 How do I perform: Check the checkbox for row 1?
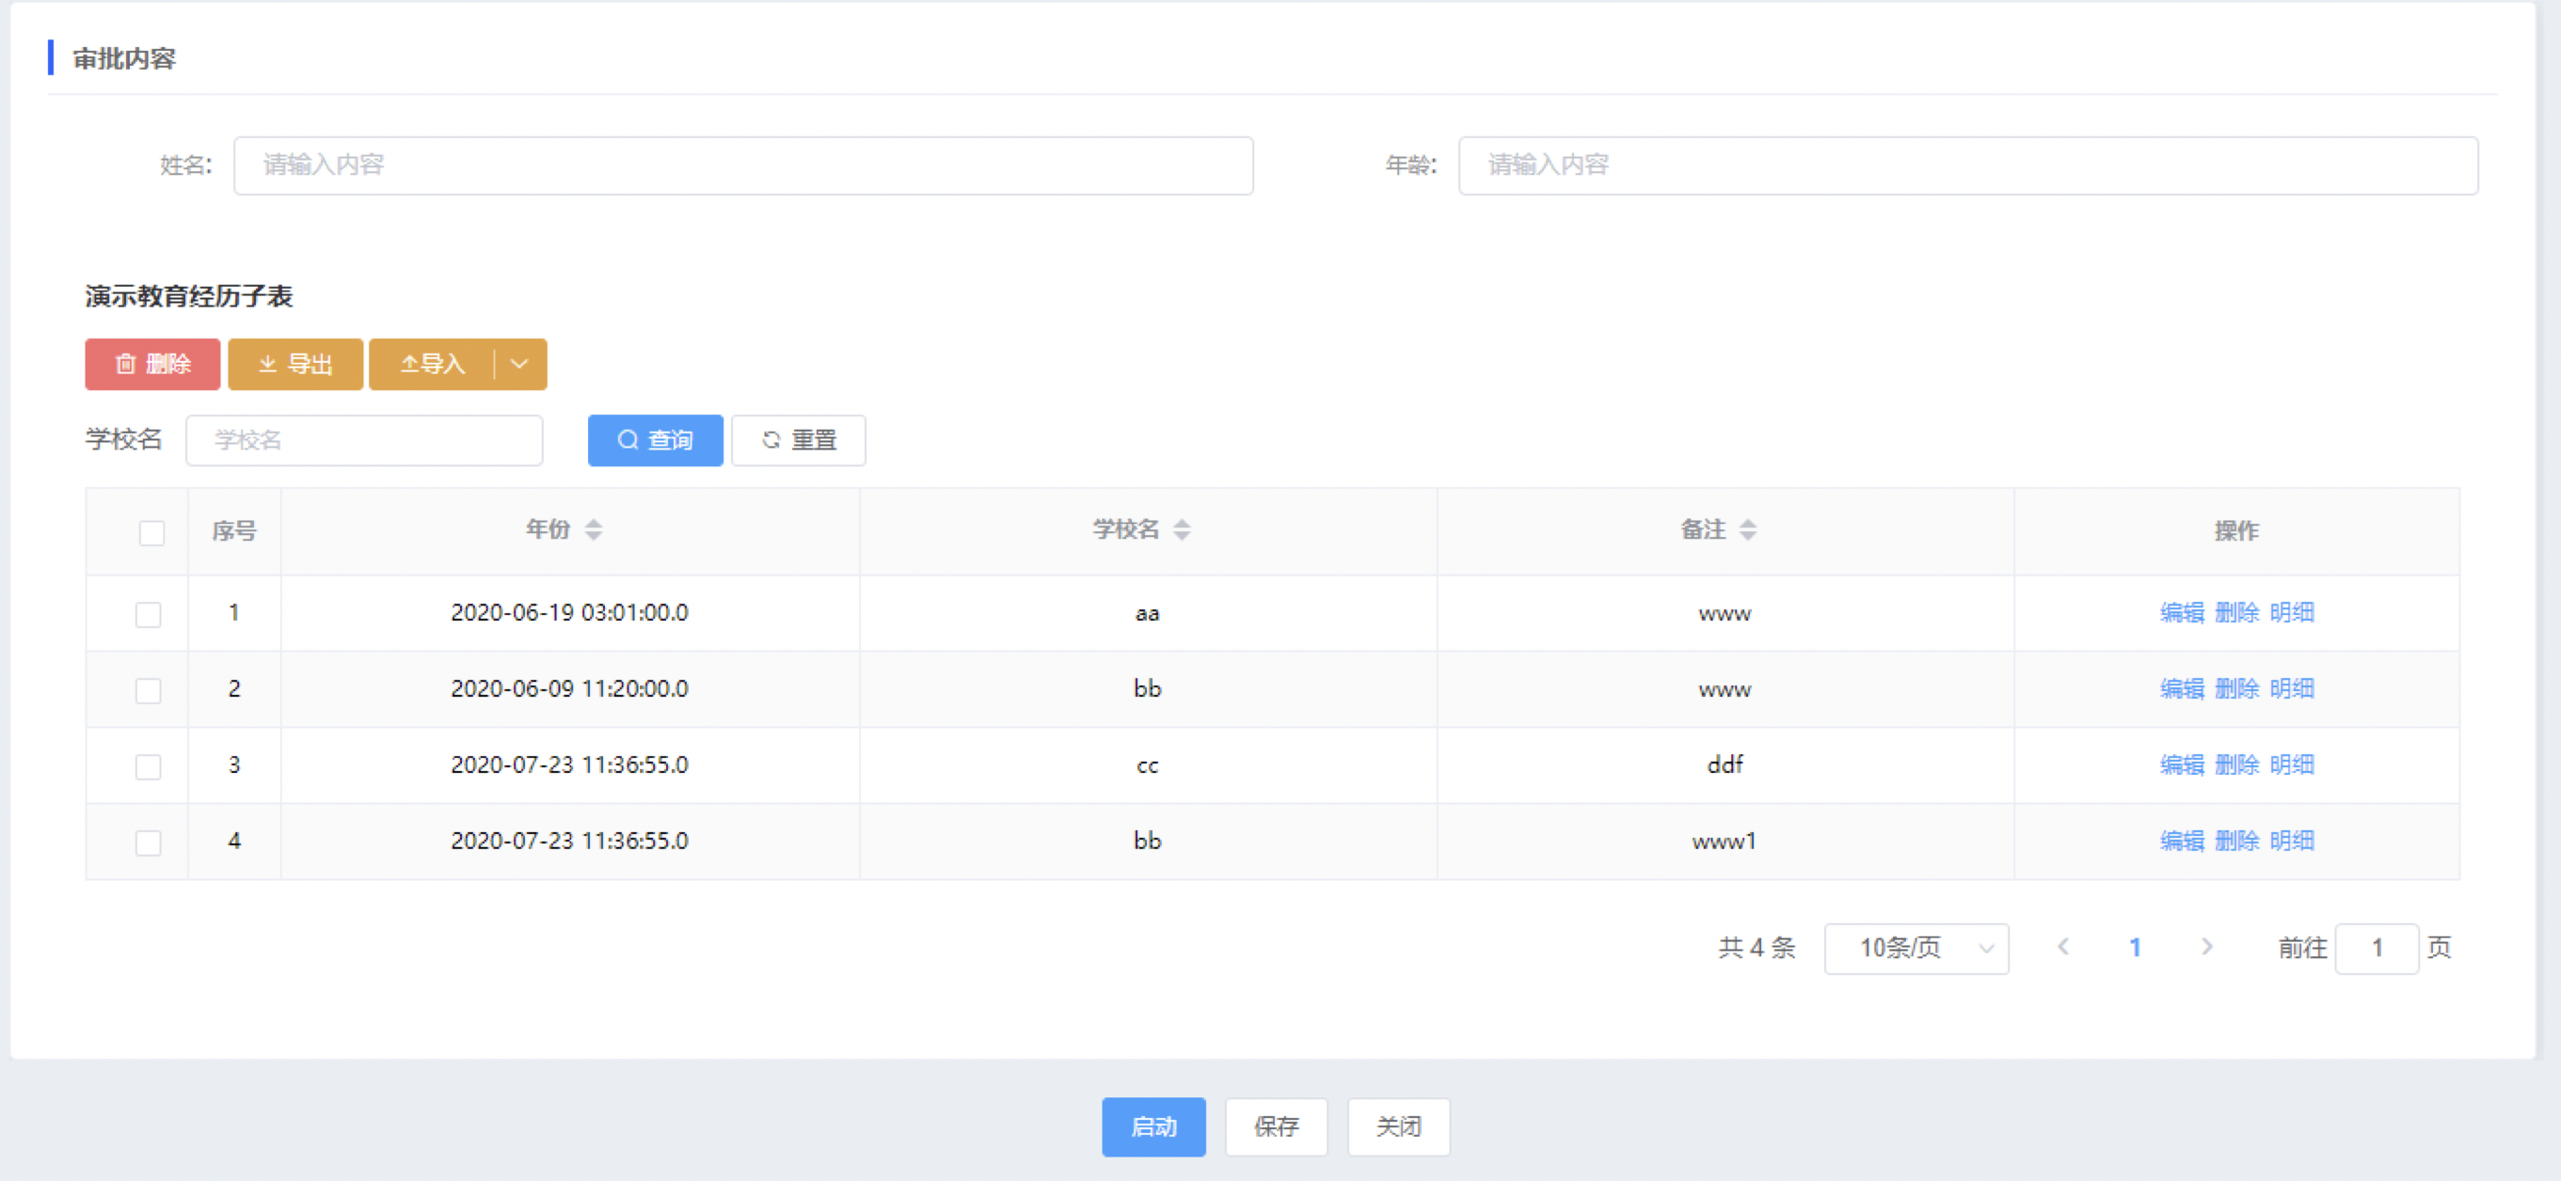click(x=148, y=614)
